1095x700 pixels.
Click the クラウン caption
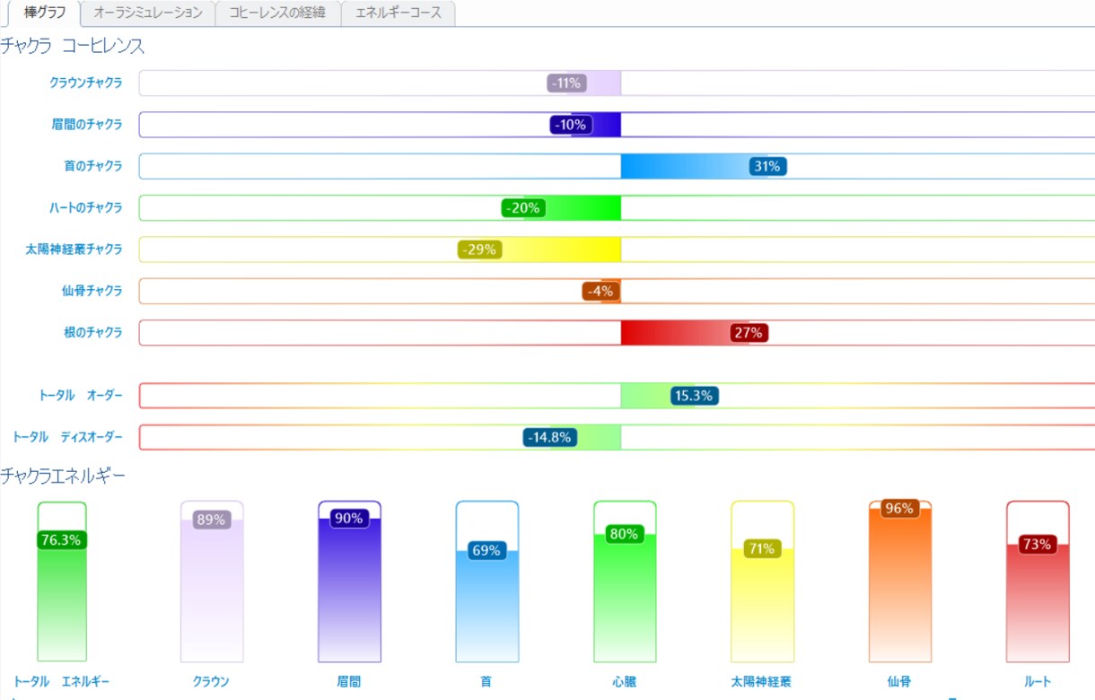pyautogui.click(x=211, y=682)
